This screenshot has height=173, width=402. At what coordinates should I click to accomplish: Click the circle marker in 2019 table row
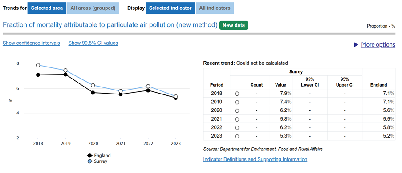point(237,102)
